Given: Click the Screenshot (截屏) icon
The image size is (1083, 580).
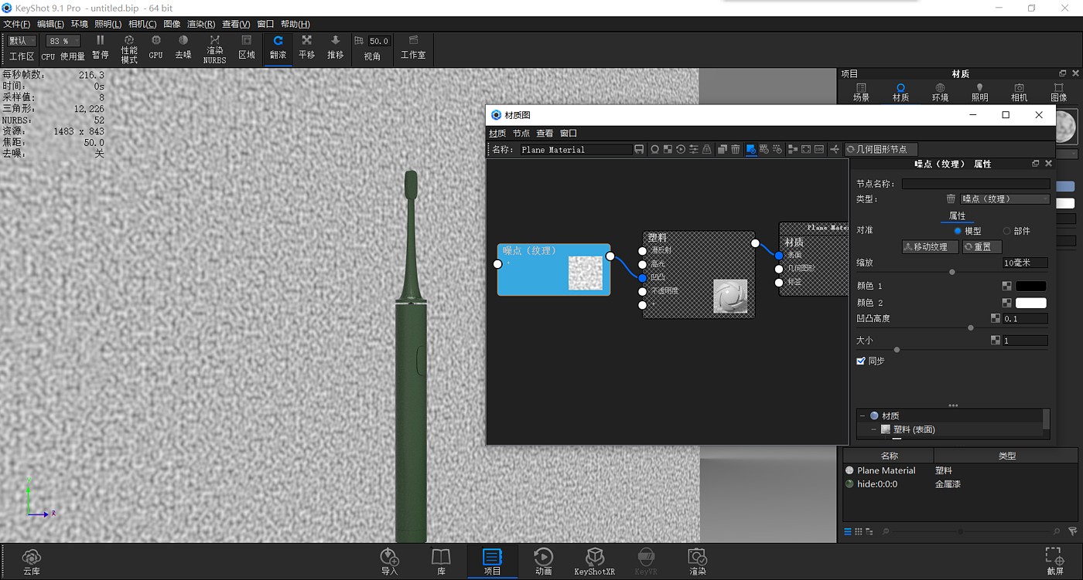Looking at the screenshot, I should [x=1055, y=561].
